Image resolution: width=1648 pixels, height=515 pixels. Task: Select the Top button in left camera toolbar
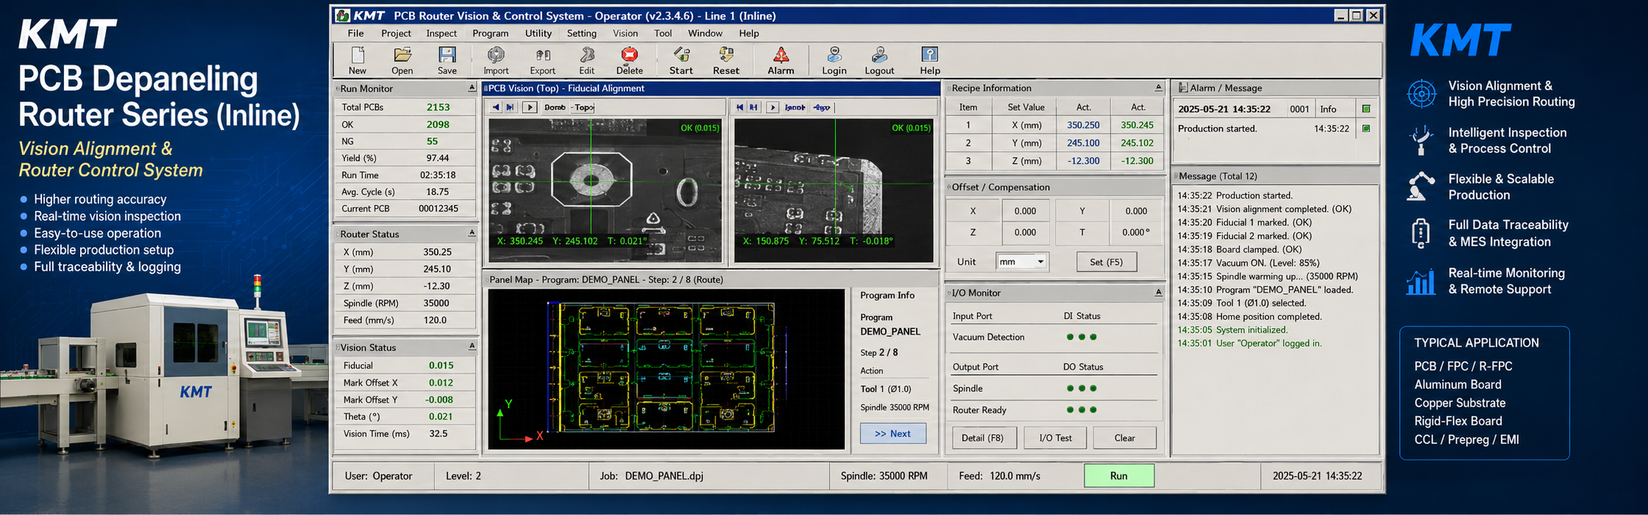click(x=582, y=107)
